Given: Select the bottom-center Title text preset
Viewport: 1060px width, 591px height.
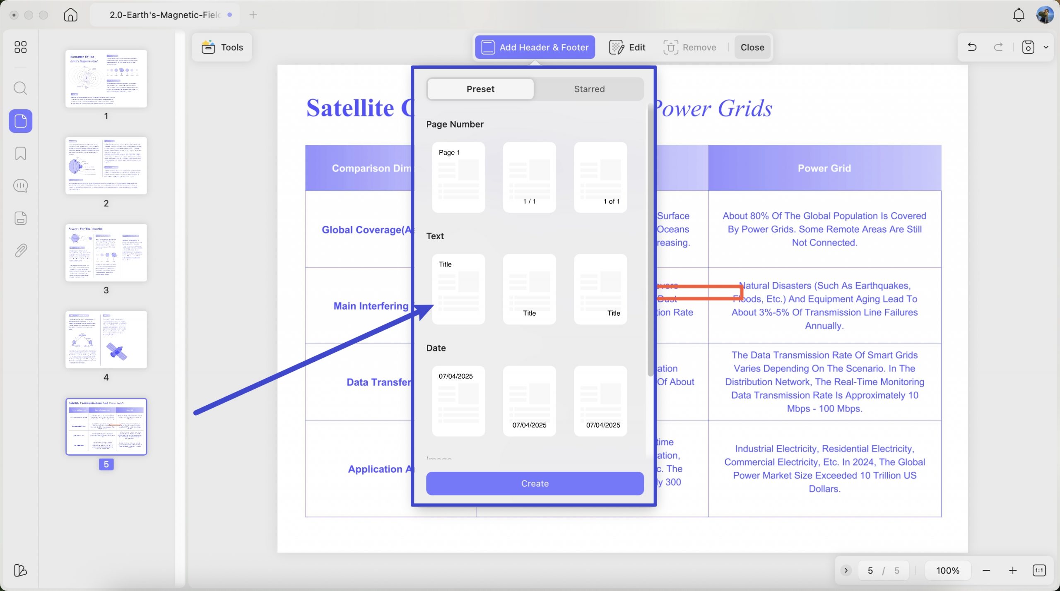Looking at the screenshot, I should coord(529,289).
